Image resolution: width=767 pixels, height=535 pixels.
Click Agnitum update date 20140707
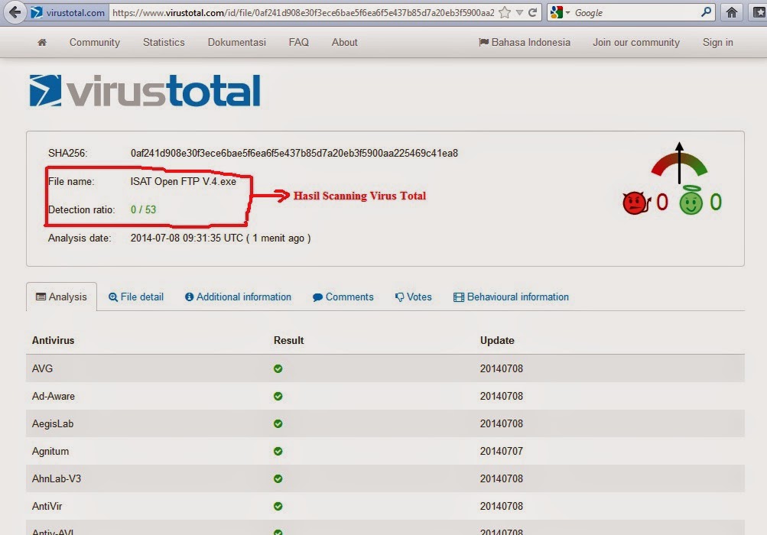pyautogui.click(x=502, y=452)
